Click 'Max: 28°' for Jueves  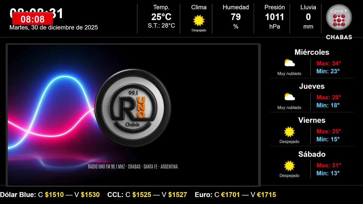click(329, 97)
